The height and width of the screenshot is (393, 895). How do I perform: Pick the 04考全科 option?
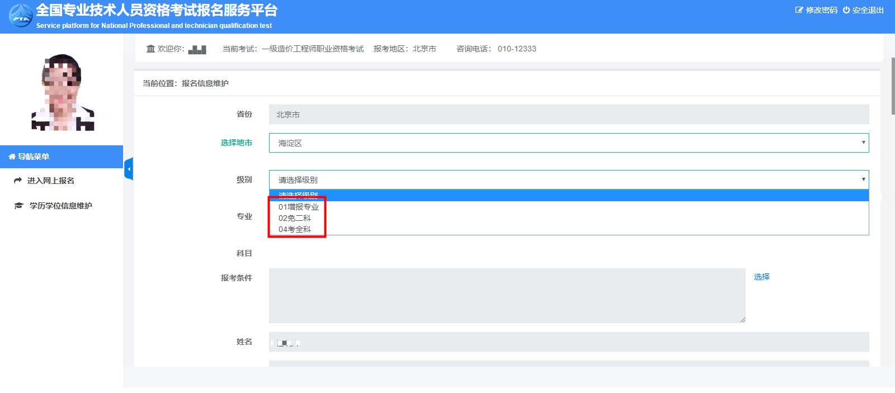[x=295, y=229]
